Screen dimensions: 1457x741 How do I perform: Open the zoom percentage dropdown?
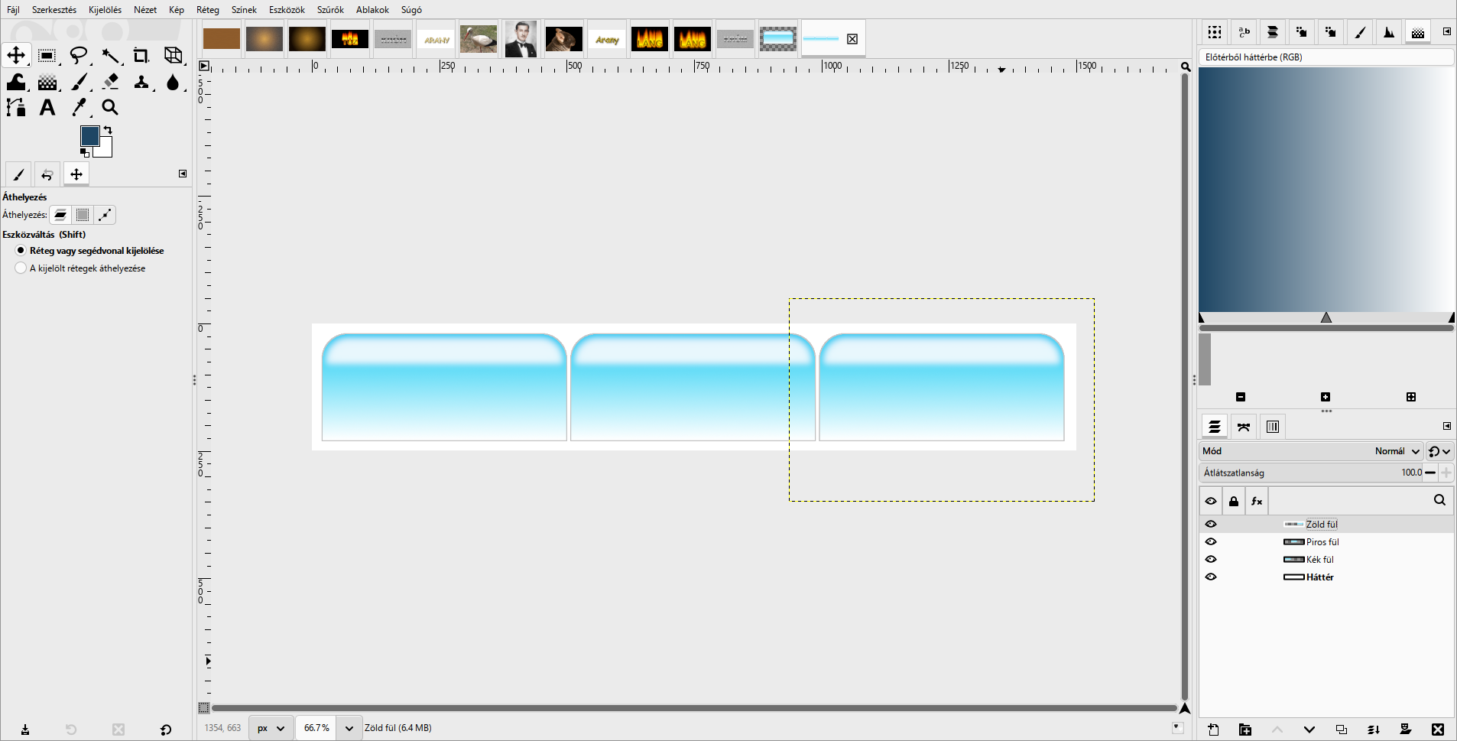click(349, 728)
